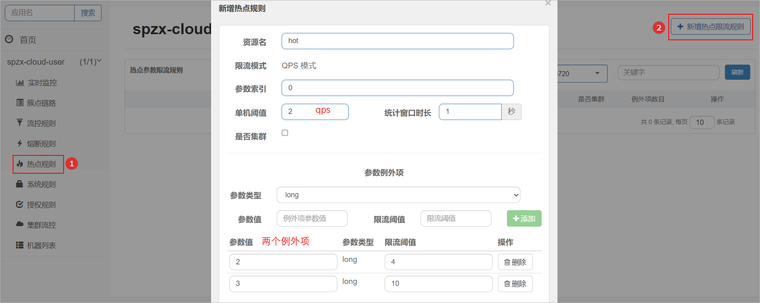The height and width of the screenshot is (303, 760).
Task: Open the machine dropdown ending in 720
Action: pyautogui.click(x=581, y=74)
